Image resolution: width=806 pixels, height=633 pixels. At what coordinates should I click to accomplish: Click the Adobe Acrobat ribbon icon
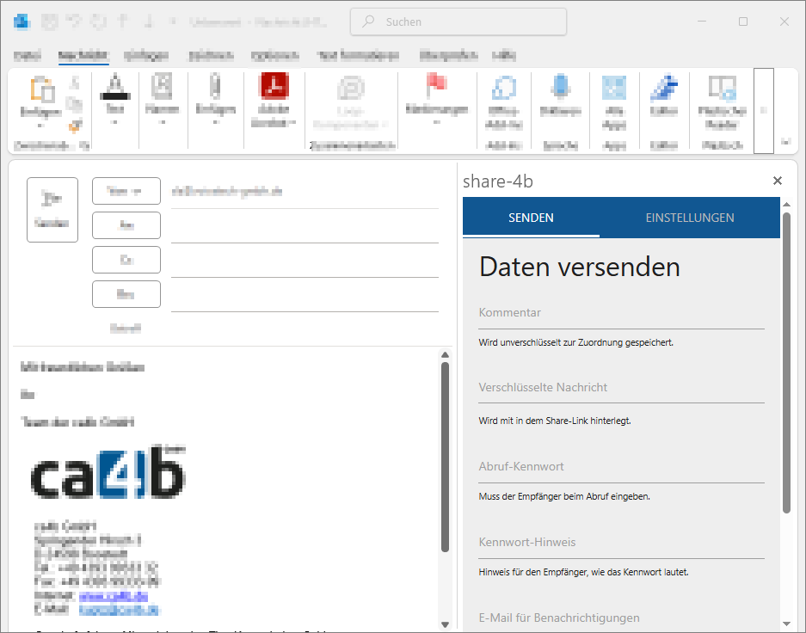(x=274, y=87)
